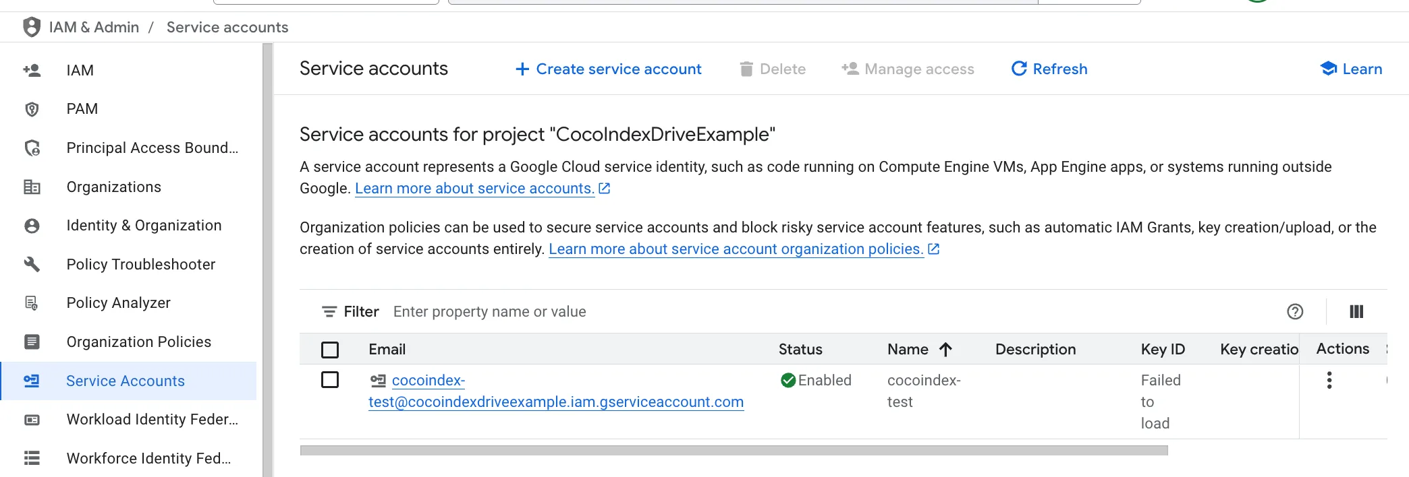Select the cocoindex-test row checkbox
This screenshot has height=477, width=1409.
(330, 380)
